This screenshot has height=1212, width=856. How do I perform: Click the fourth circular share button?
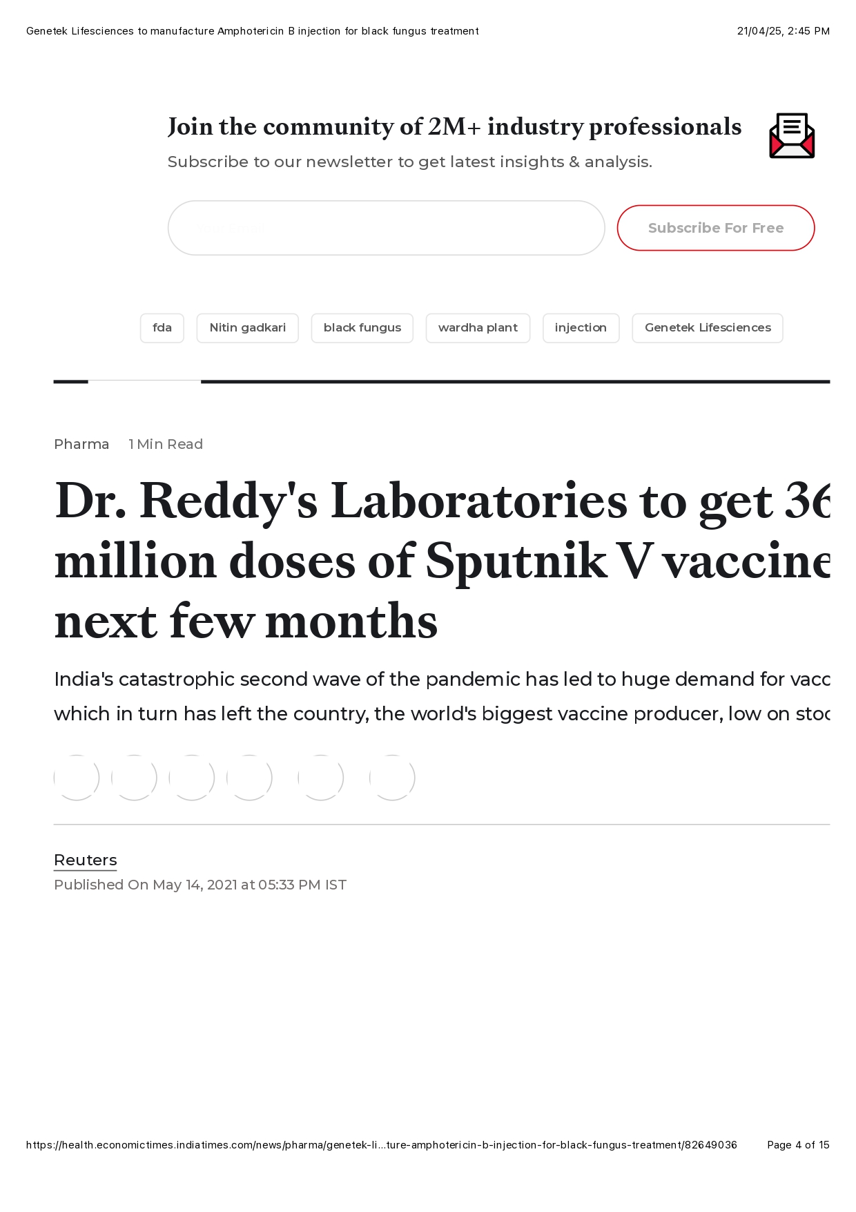tap(249, 778)
